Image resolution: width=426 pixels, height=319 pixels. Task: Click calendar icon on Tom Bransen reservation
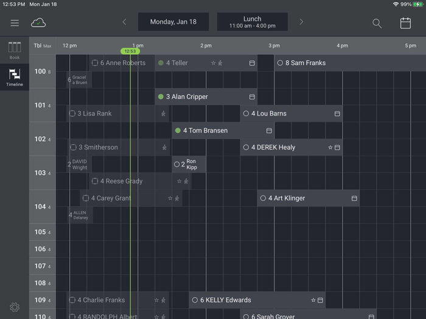pyautogui.click(x=269, y=131)
